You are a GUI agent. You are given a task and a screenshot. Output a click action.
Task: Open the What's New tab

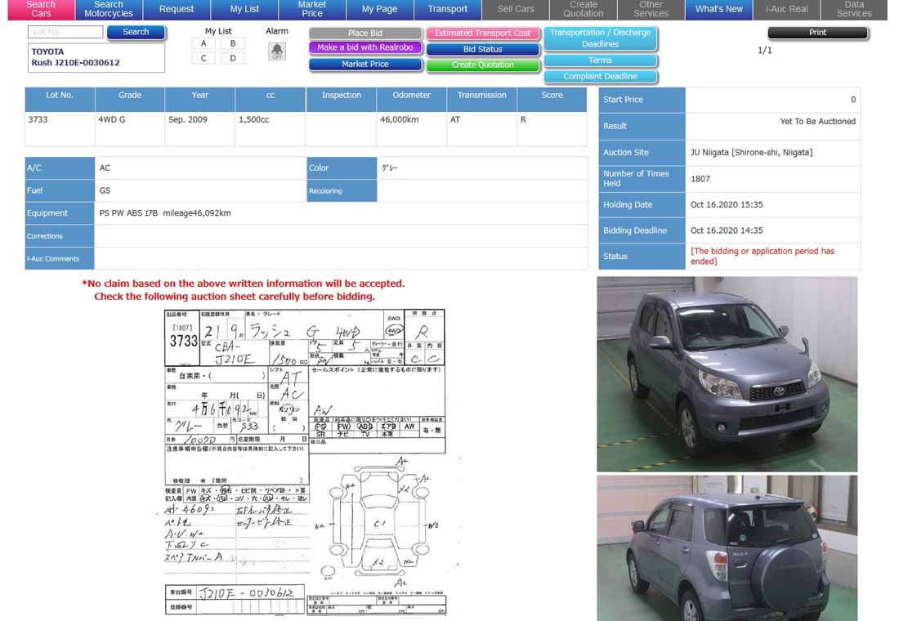click(718, 9)
